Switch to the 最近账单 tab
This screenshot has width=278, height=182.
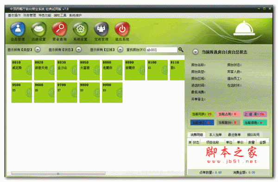coord(234,134)
